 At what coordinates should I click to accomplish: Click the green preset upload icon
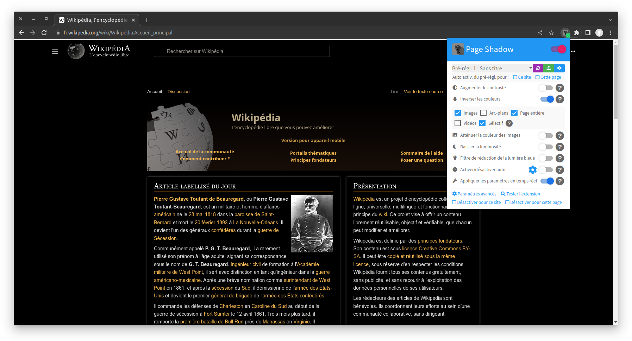point(549,68)
